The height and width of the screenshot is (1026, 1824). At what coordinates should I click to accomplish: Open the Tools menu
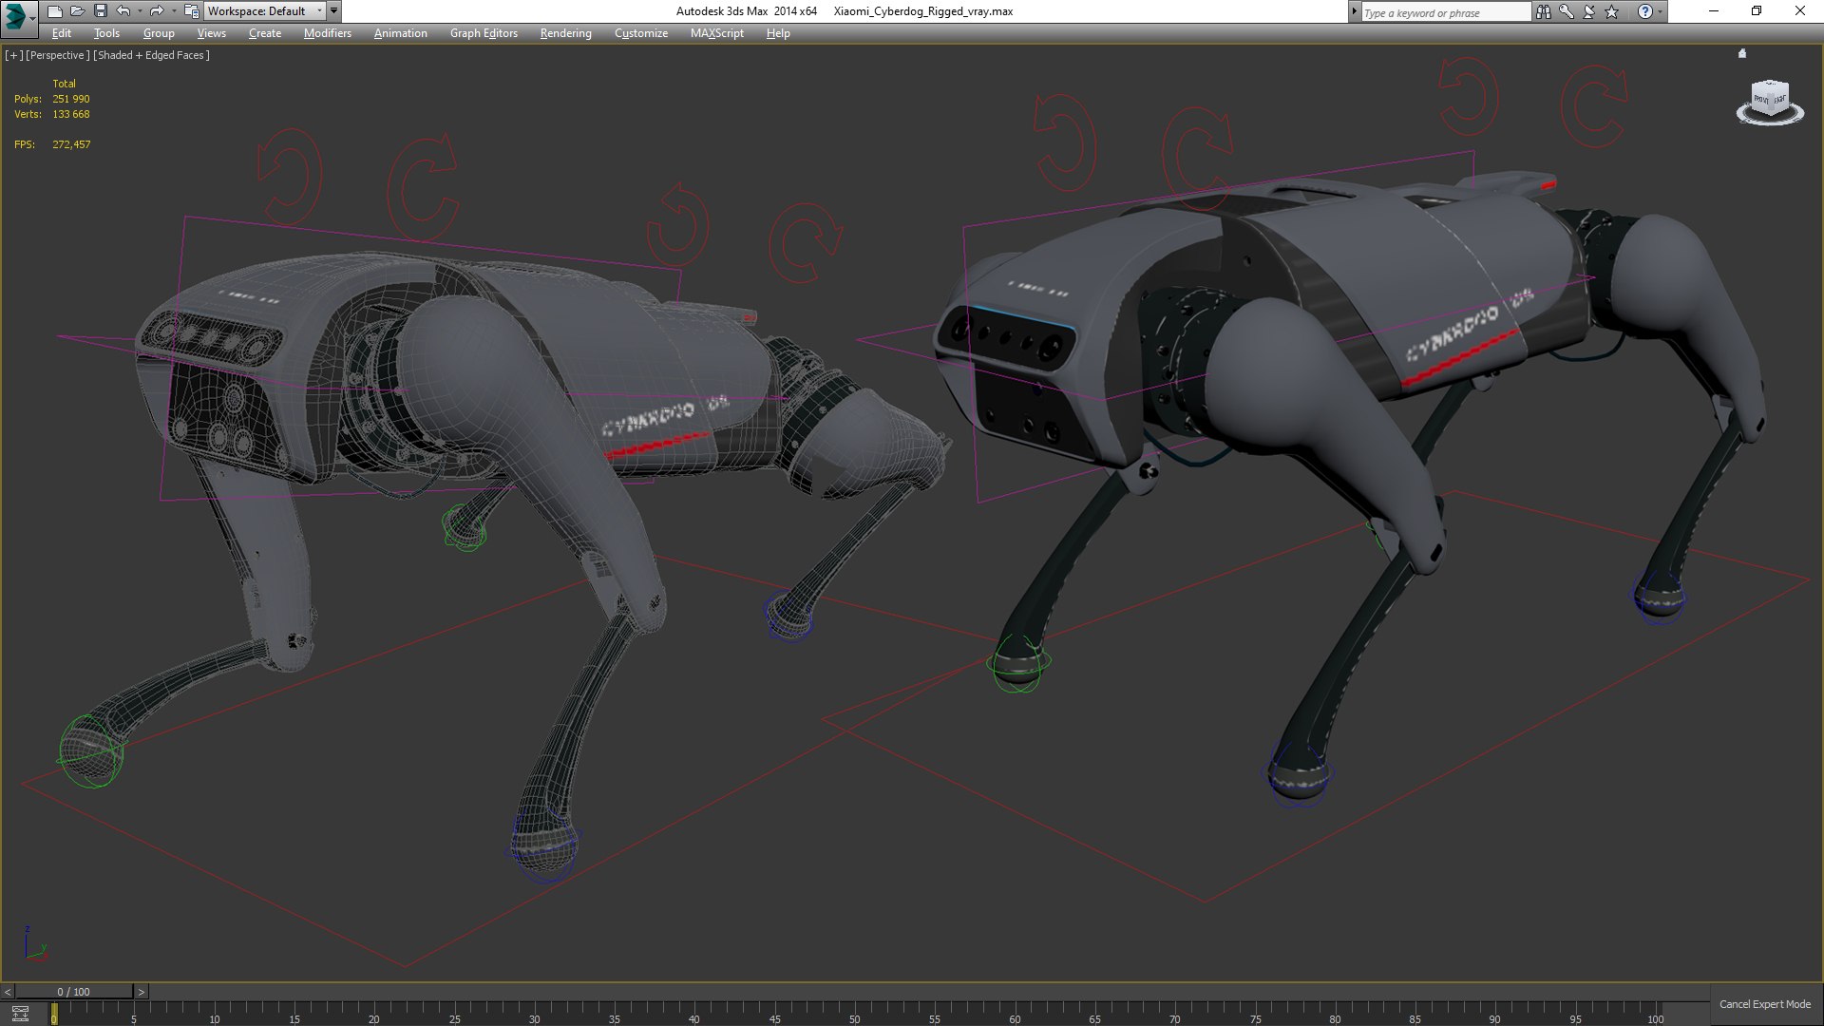coord(106,33)
